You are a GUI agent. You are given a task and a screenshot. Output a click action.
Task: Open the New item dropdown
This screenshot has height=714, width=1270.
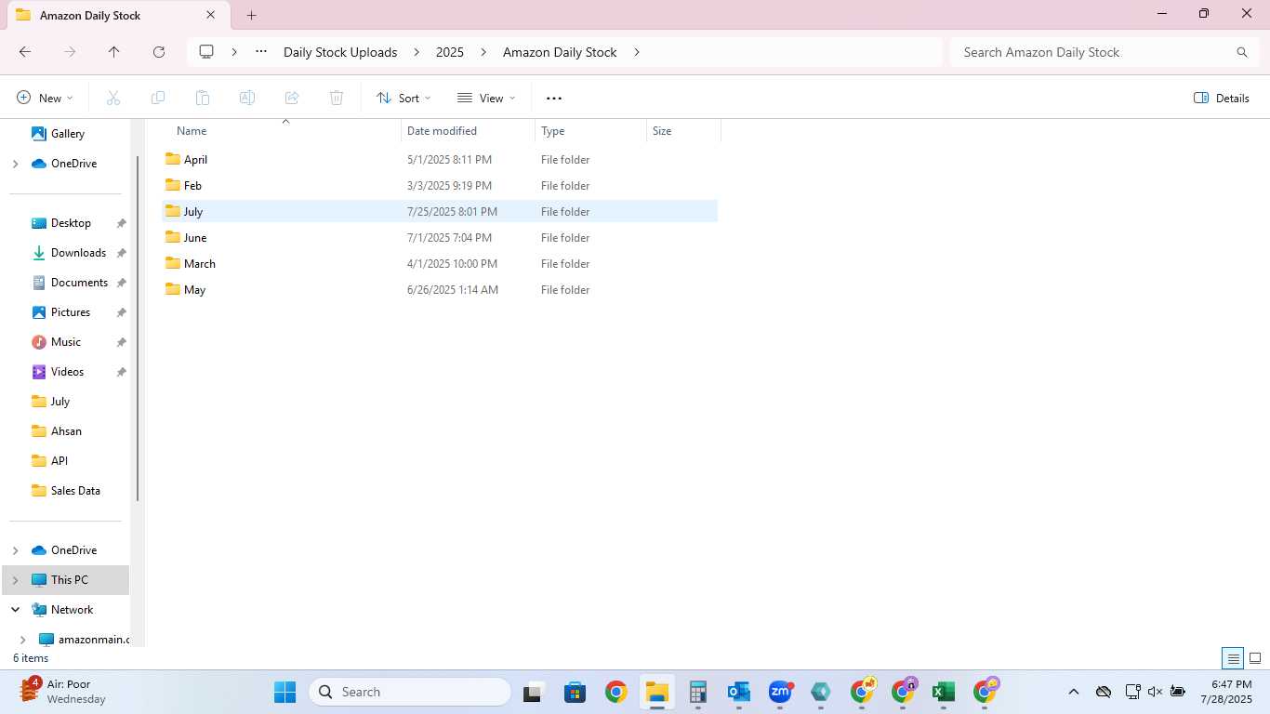click(x=45, y=98)
